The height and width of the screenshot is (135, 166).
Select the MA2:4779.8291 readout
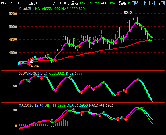(x=74, y=9)
